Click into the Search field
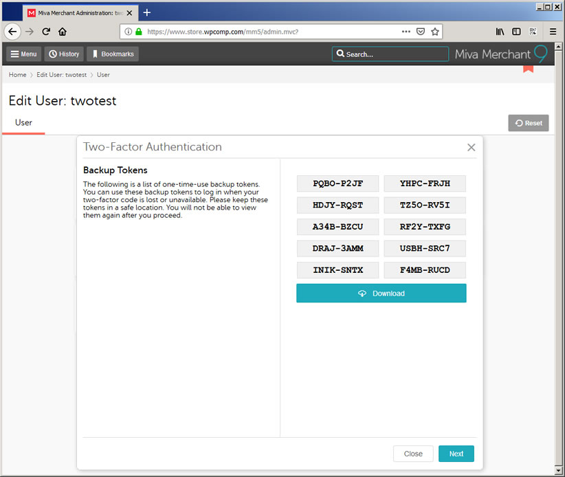 pyautogui.click(x=390, y=54)
